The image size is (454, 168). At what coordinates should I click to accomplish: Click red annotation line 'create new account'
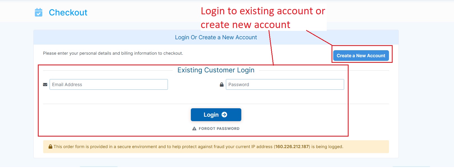245,25
